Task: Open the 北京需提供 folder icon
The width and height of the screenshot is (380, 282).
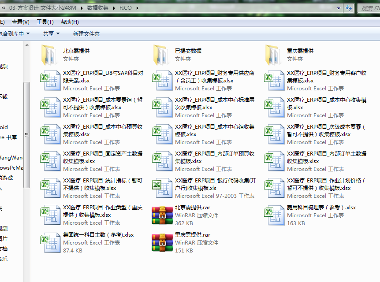Action: 50,55
